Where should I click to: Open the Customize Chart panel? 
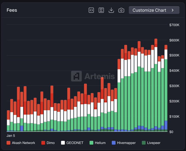pyautogui.click(x=154, y=10)
